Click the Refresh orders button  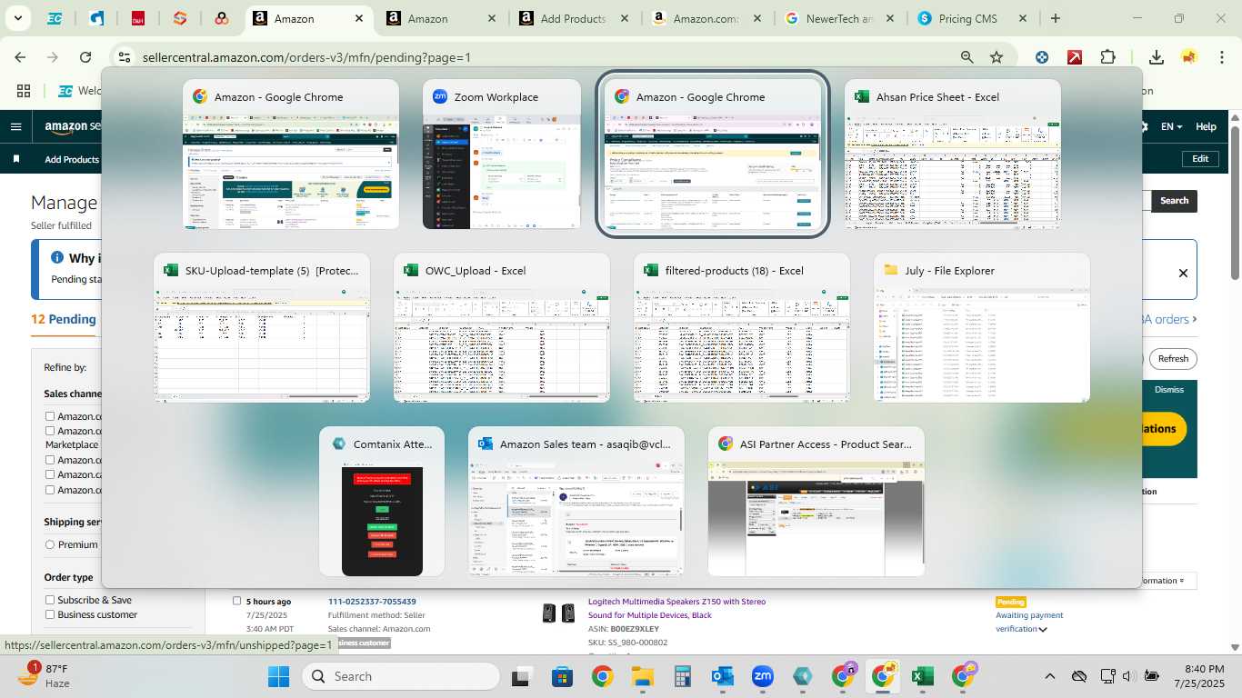1173,359
